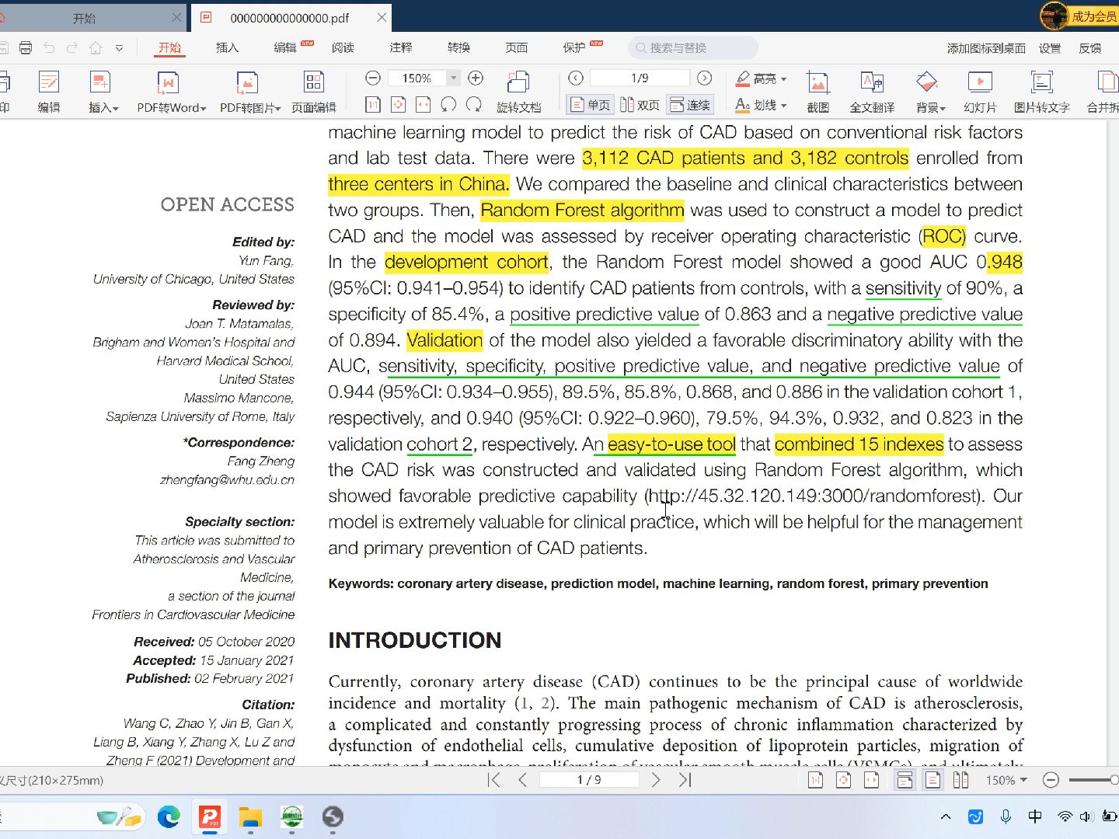Click the zoom out minus icon in ribbon
This screenshot has height=839, width=1119.
pos(373,78)
